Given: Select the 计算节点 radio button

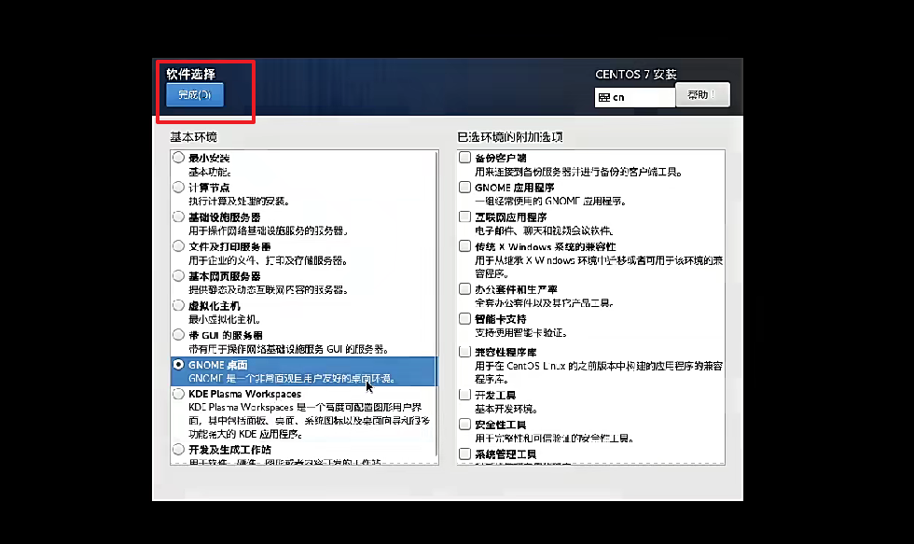Looking at the screenshot, I should (x=178, y=188).
